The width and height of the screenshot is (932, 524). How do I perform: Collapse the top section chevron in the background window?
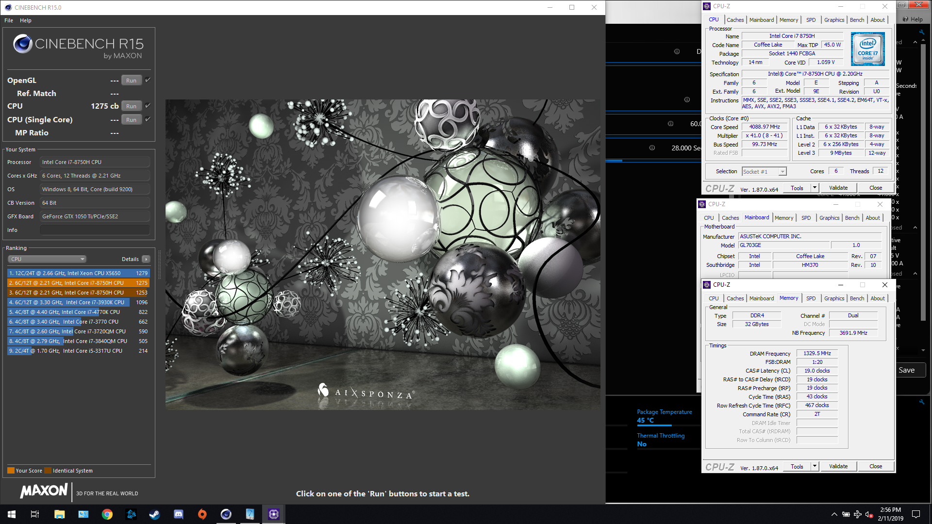[x=915, y=42]
